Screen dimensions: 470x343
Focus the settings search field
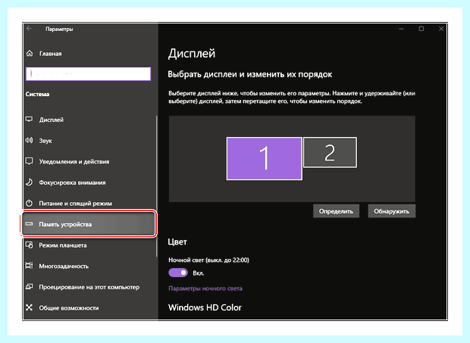click(89, 73)
